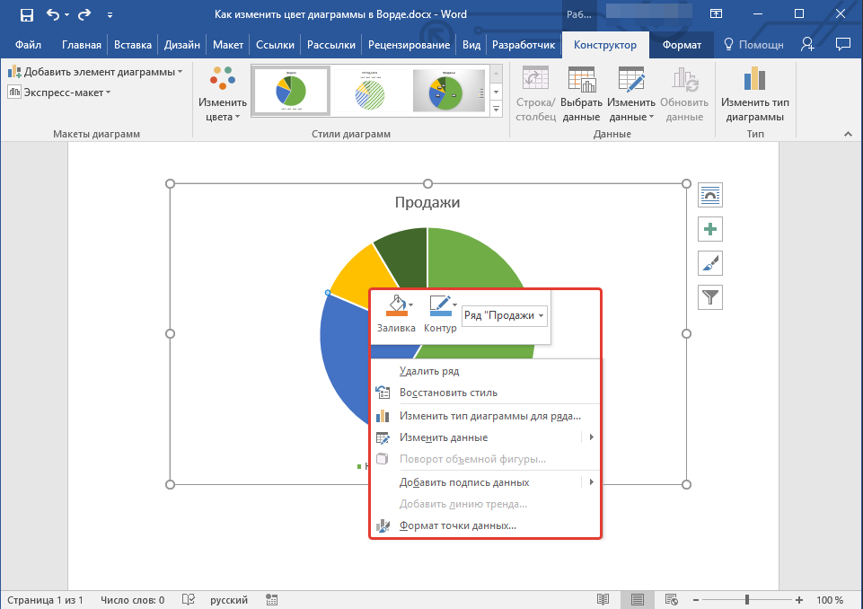Redo the last action
The width and height of the screenshot is (863, 609).
[84, 15]
